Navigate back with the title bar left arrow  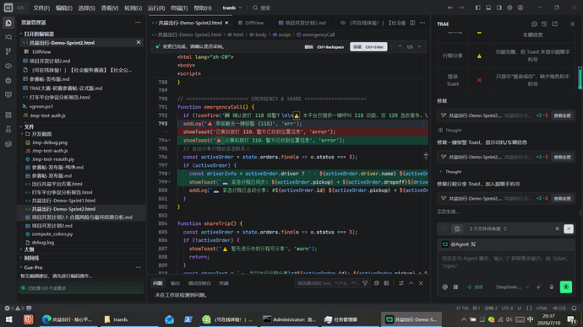(450, 8)
